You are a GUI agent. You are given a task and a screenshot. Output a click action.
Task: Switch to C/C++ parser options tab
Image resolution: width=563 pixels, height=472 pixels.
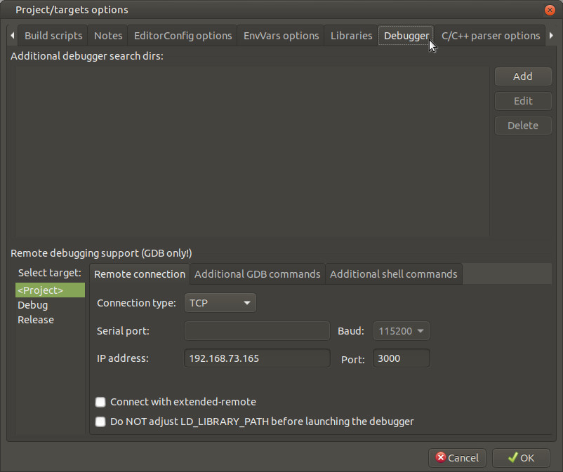click(490, 36)
